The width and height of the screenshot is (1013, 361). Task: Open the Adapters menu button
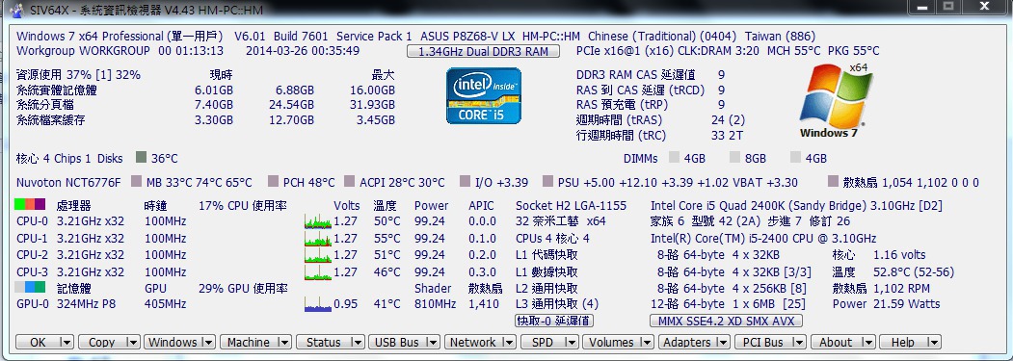tap(687, 343)
